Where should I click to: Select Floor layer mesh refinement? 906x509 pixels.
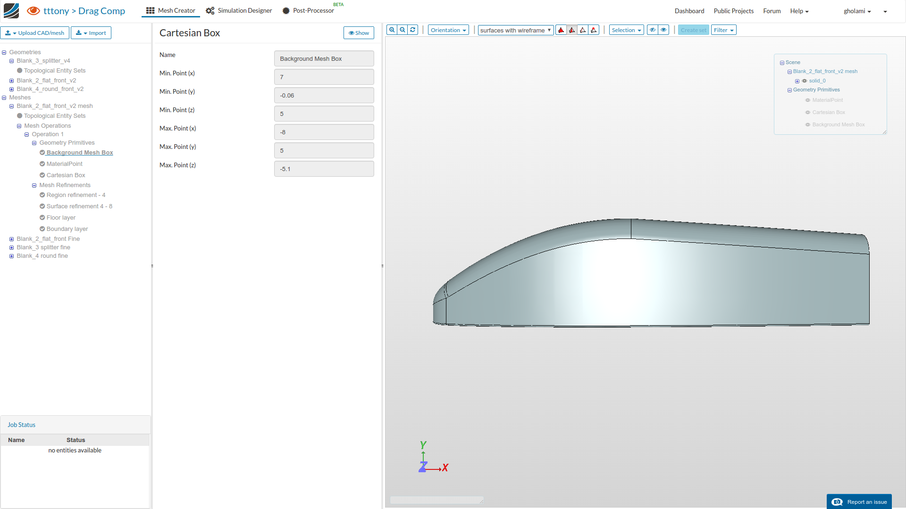tap(61, 218)
